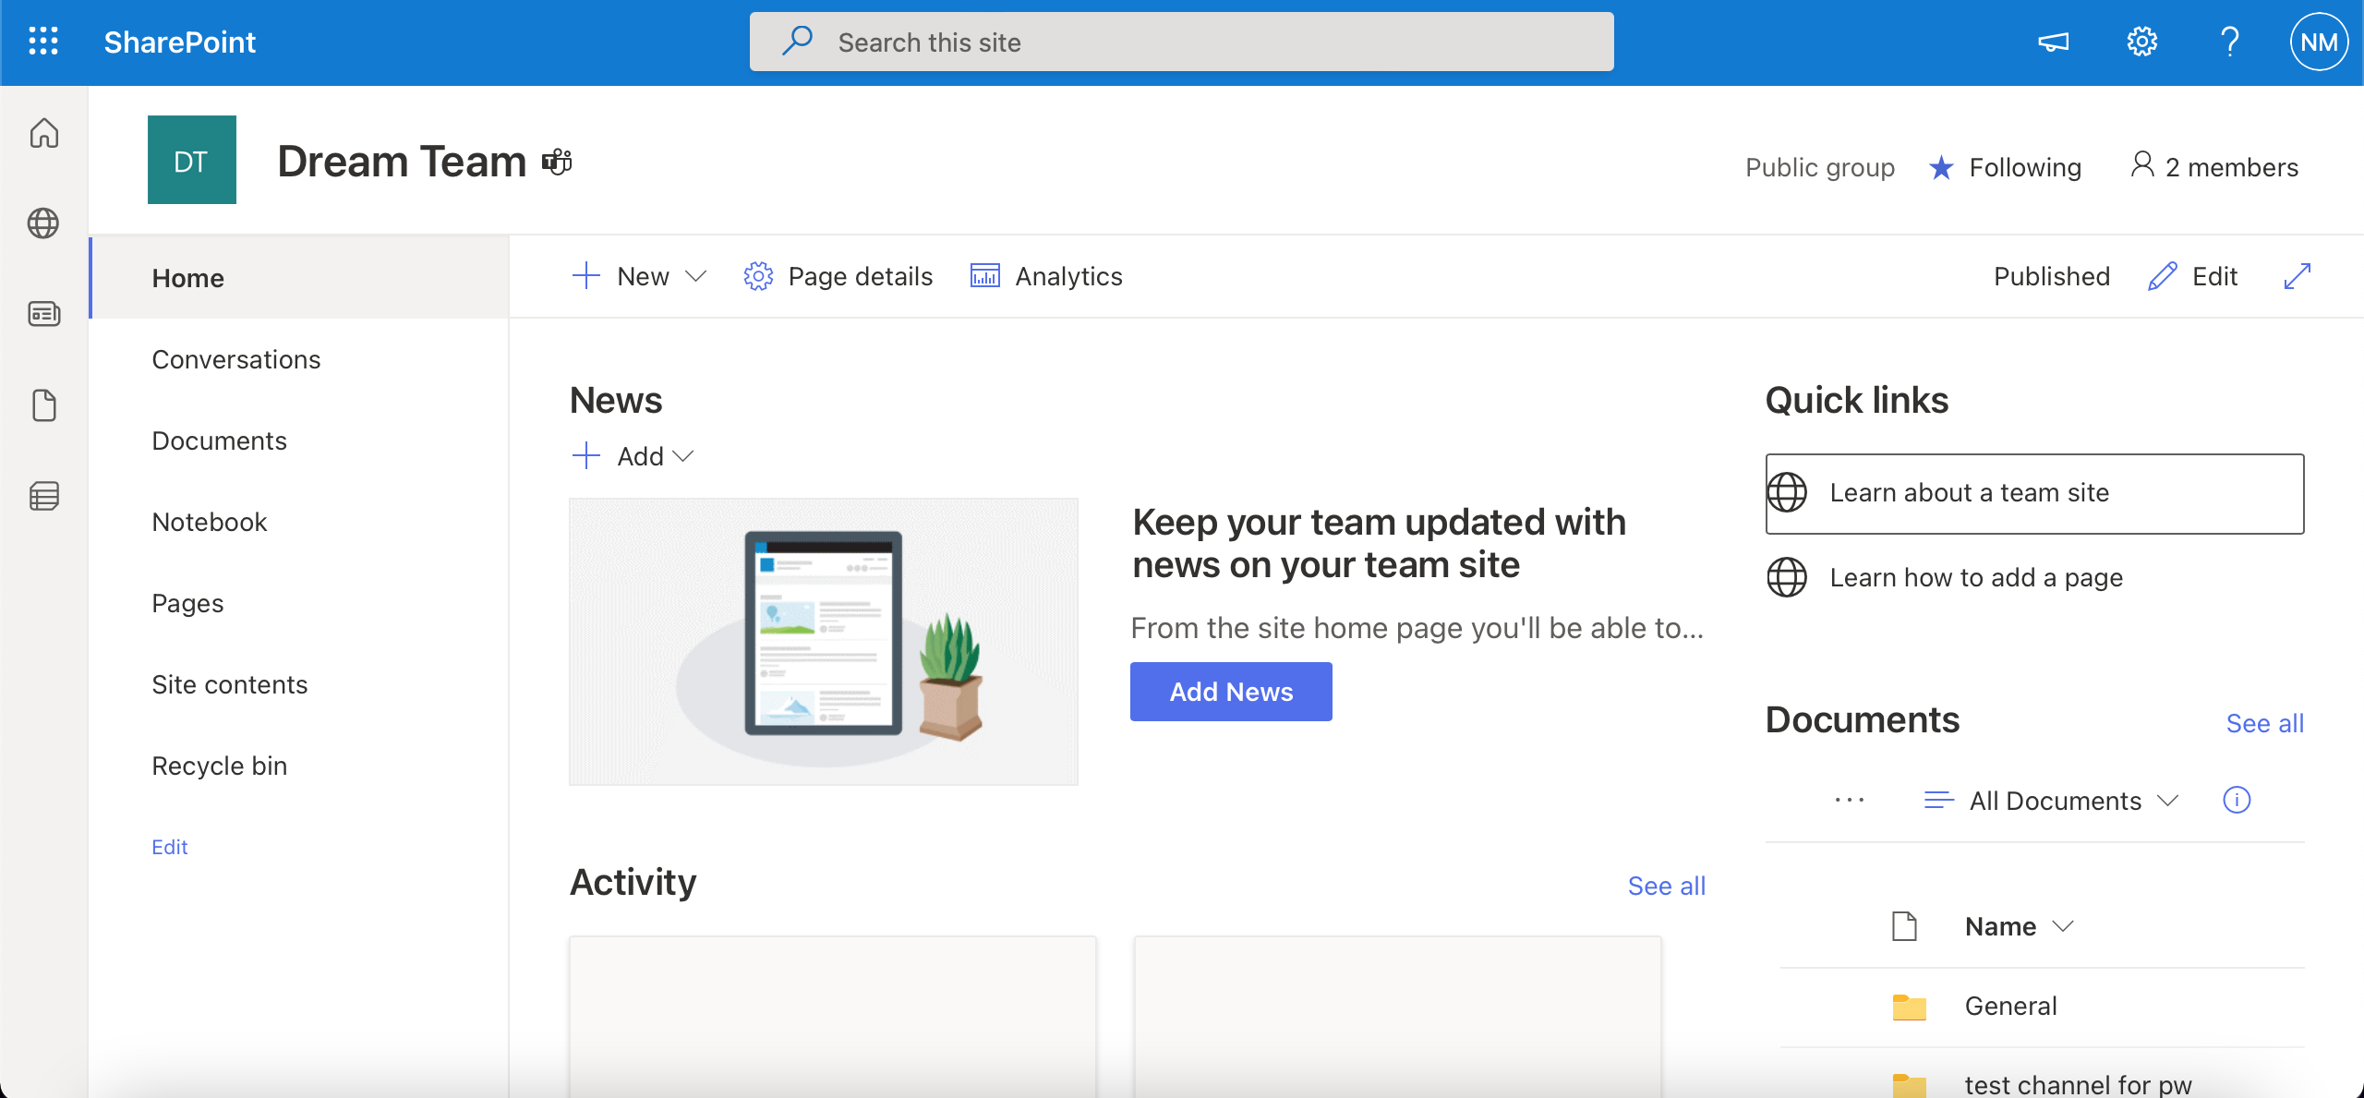Image resolution: width=2364 pixels, height=1098 pixels.
Task: Open SharePoint settings gear
Action: [x=2142, y=42]
